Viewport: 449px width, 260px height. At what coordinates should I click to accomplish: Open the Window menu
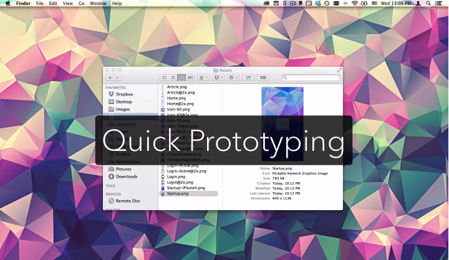99,4
